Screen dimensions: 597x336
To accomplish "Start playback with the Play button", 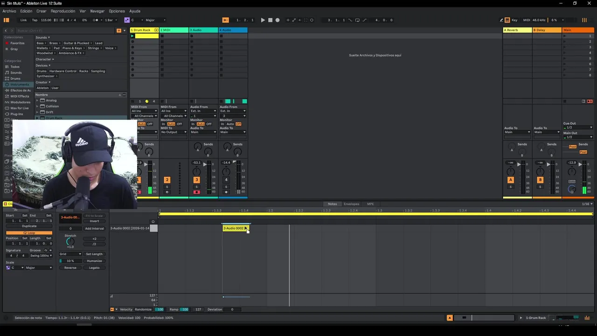I will pyautogui.click(x=263, y=20).
